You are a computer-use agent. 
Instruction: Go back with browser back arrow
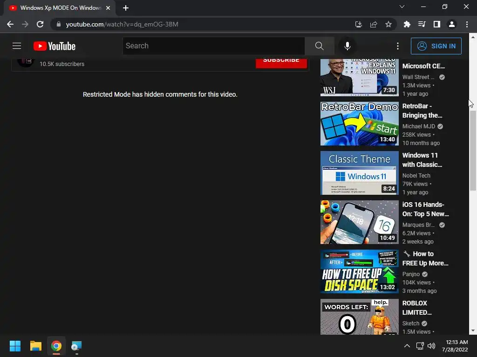point(10,24)
